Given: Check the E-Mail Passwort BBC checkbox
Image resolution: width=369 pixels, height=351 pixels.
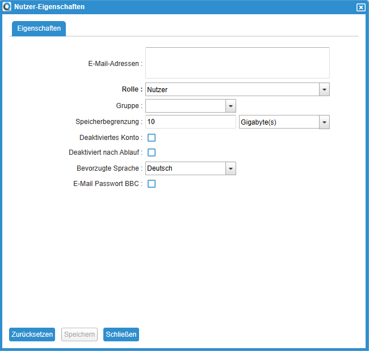Looking at the screenshot, I should [x=152, y=184].
